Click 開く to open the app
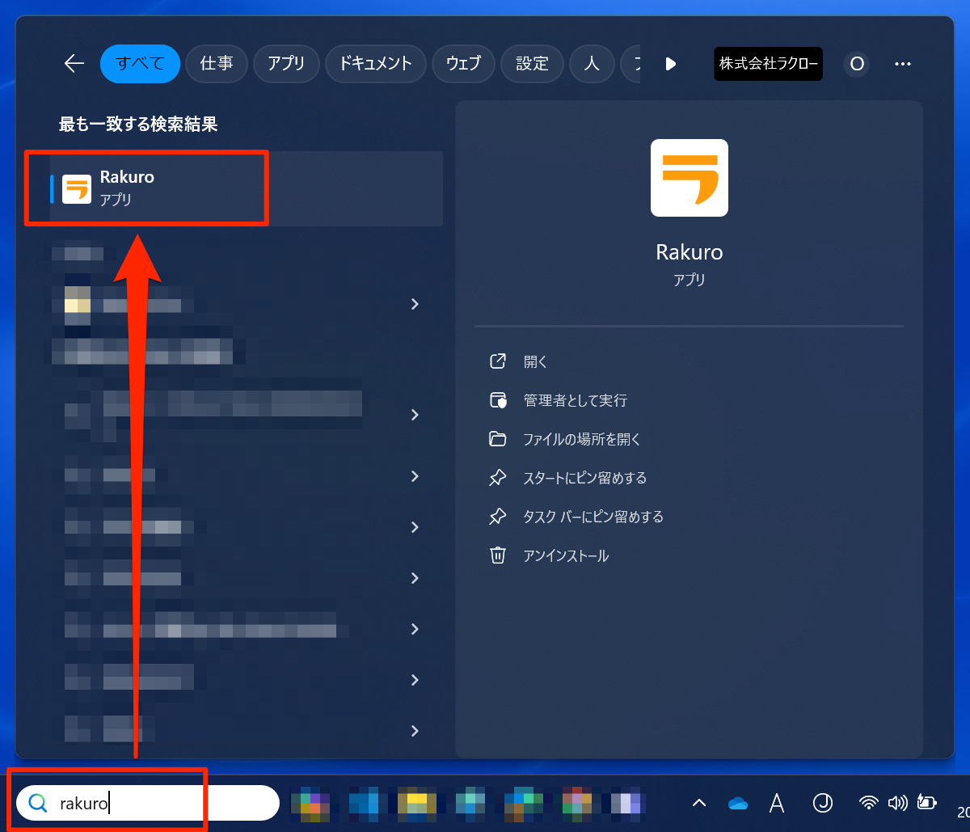Screen dimensions: 970x832 pyautogui.click(x=535, y=361)
